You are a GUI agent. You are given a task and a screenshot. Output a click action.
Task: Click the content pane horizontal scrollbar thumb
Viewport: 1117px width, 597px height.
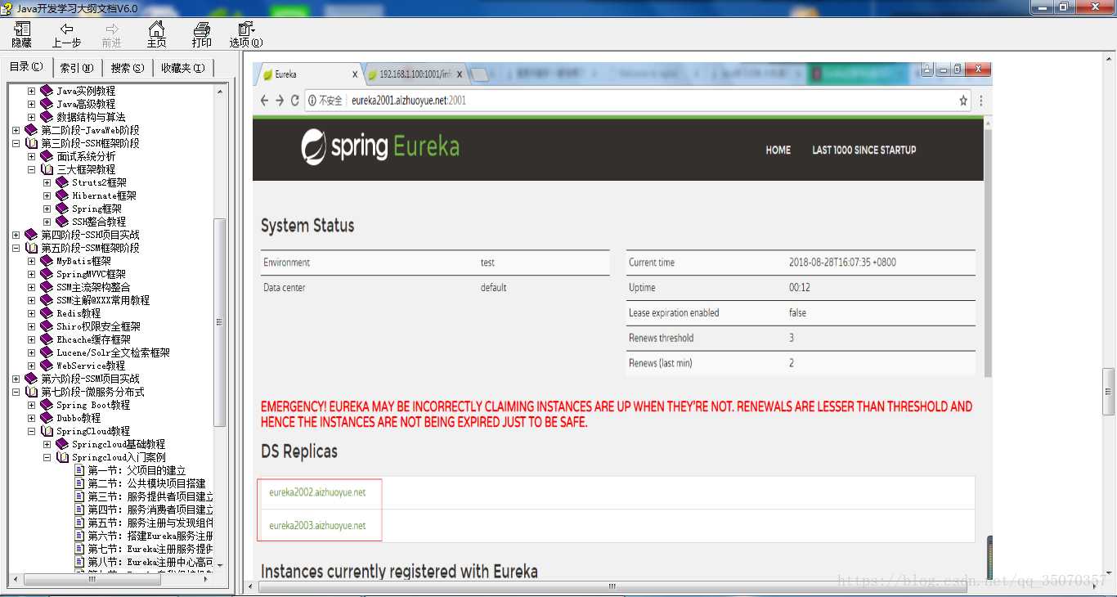point(611,586)
